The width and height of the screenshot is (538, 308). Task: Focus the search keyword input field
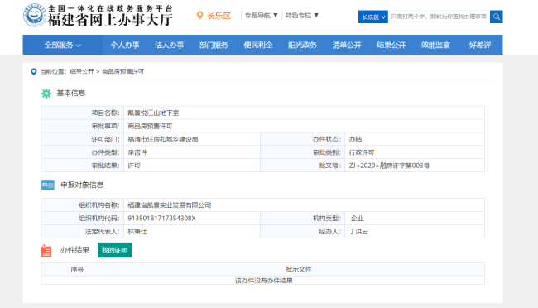tap(439, 17)
